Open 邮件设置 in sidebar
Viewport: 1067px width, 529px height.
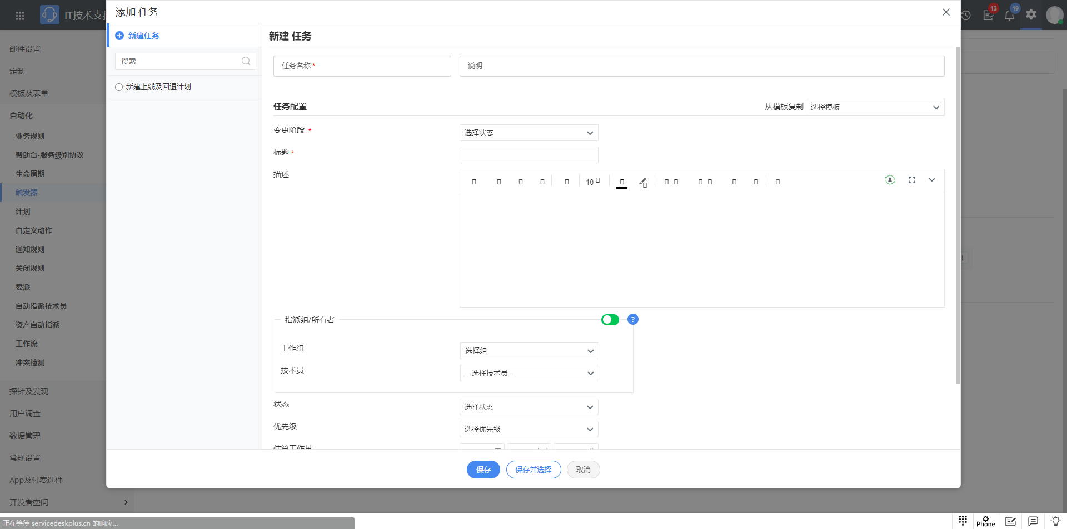(25, 49)
